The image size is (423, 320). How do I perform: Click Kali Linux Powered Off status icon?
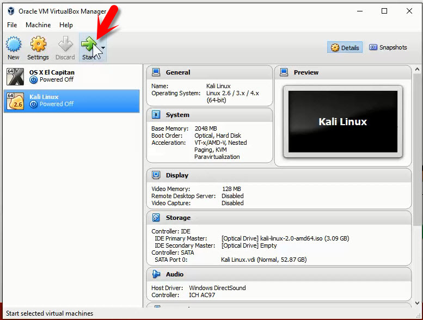coord(33,104)
